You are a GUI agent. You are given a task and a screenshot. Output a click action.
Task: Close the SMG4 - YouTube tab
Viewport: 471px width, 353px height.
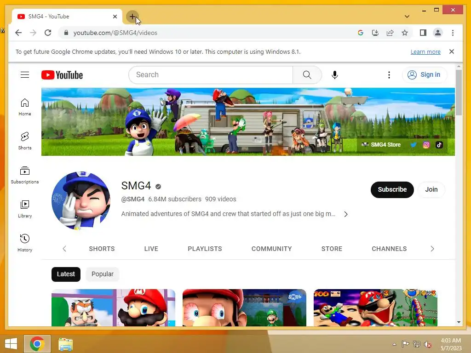point(115,17)
